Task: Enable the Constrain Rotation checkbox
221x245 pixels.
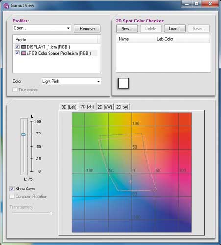Action: [12, 196]
